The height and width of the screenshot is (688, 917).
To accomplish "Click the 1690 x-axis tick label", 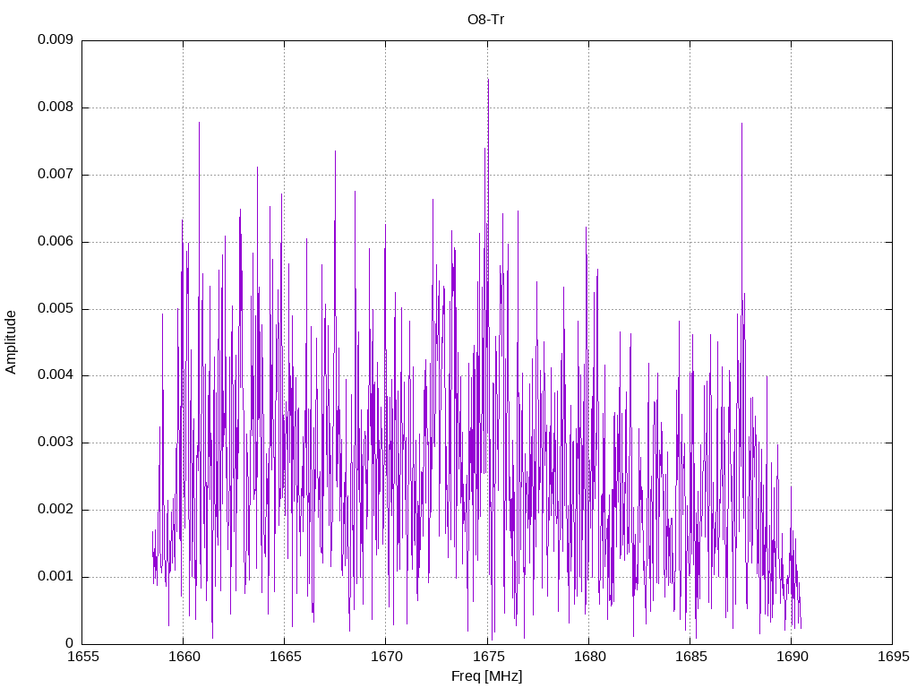I will (793, 657).
